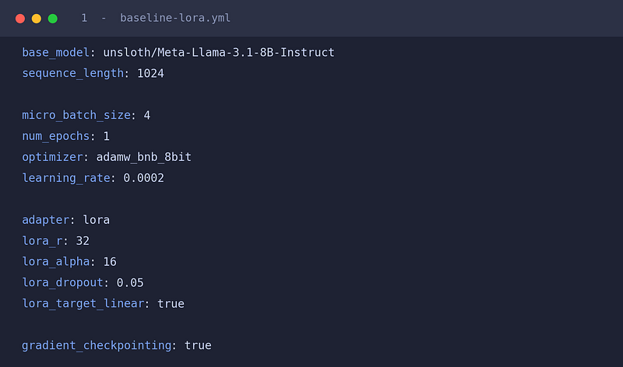The width and height of the screenshot is (623, 367).
Task: Click the base_model key
Action: click(x=55, y=53)
